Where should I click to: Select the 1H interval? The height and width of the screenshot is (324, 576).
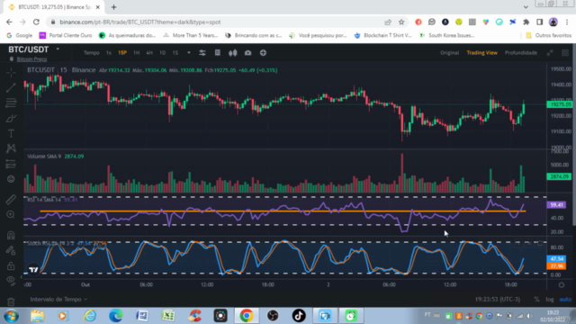(136, 53)
